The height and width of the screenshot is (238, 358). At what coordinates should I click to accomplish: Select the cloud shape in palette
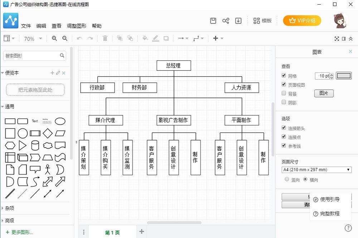point(48,145)
